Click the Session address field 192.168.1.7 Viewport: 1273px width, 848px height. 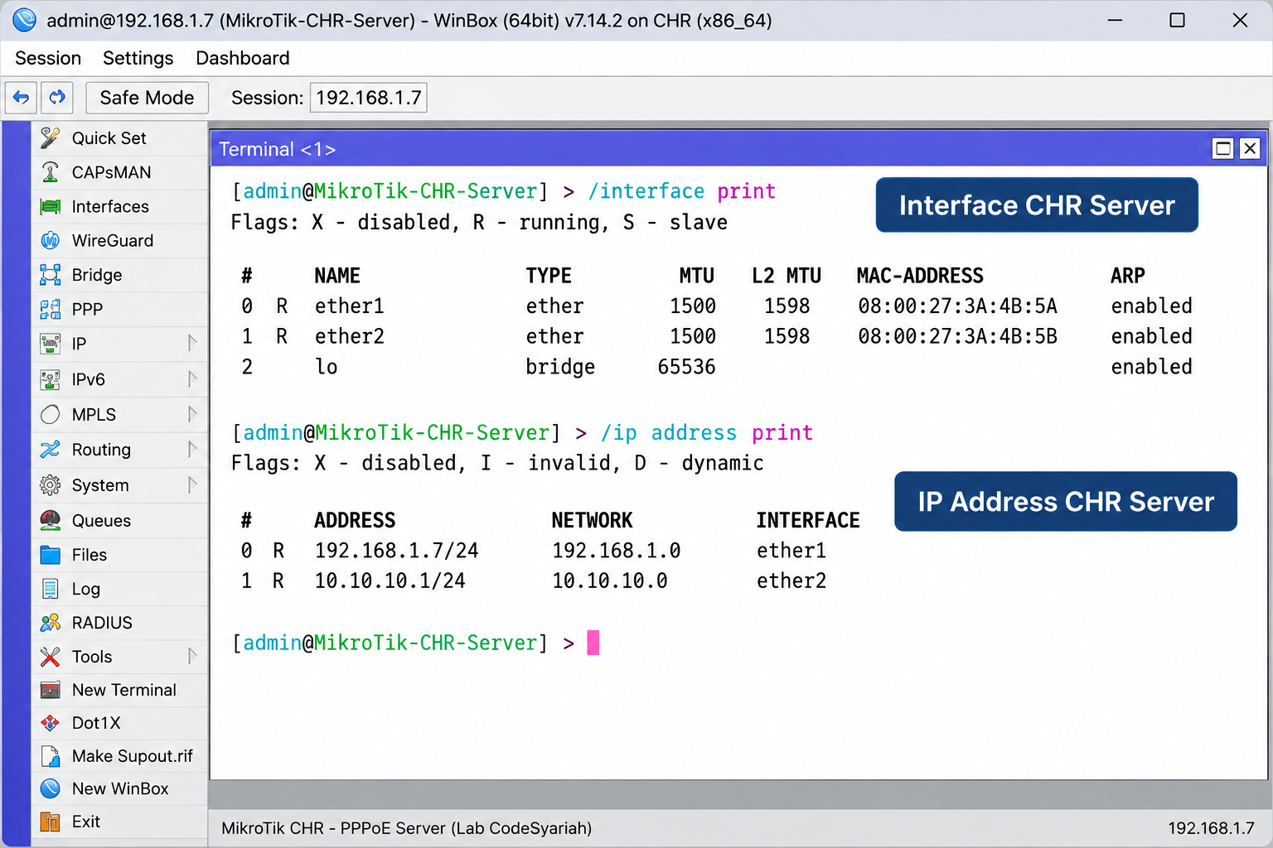click(x=369, y=98)
